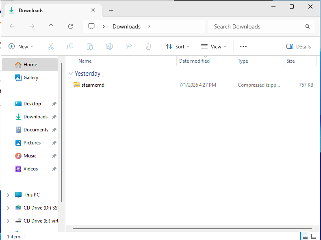The width and height of the screenshot is (321, 240).
Task: Select CD Drive (D:) in navigation pane
Action: [x=36, y=208]
